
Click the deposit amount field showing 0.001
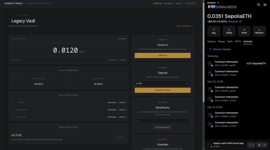click(162, 84)
